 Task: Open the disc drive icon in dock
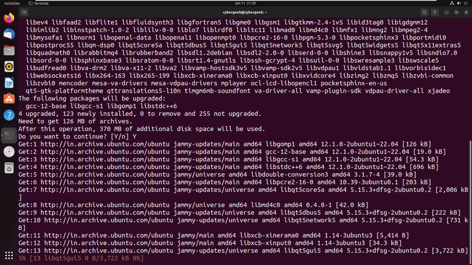tap(9, 152)
